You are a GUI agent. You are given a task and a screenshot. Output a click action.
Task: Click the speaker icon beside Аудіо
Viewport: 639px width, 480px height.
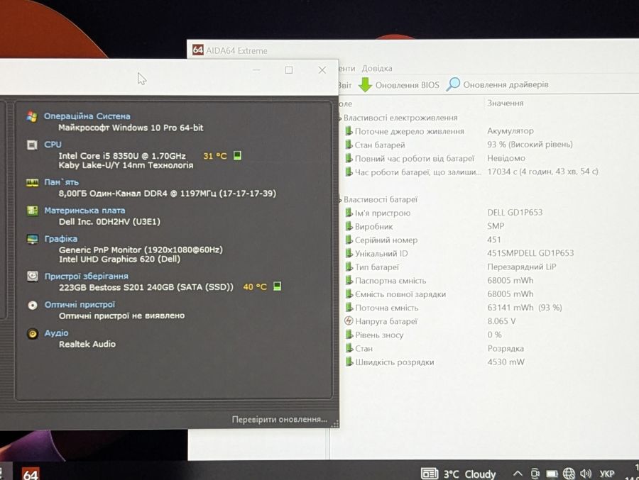pyautogui.click(x=33, y=333)
